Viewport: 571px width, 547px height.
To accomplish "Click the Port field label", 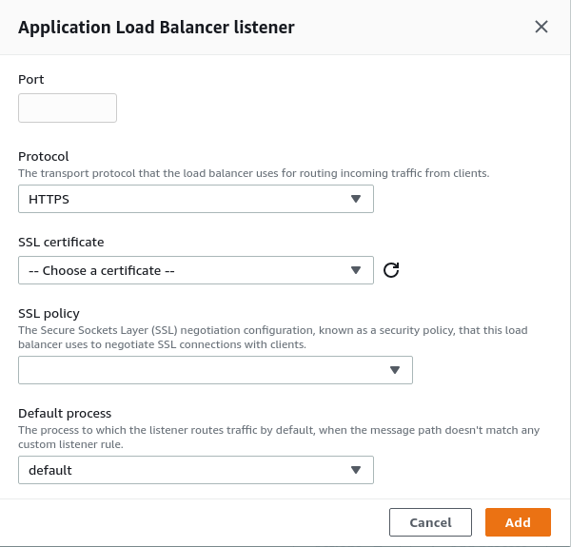I will [x=31, y=79].
